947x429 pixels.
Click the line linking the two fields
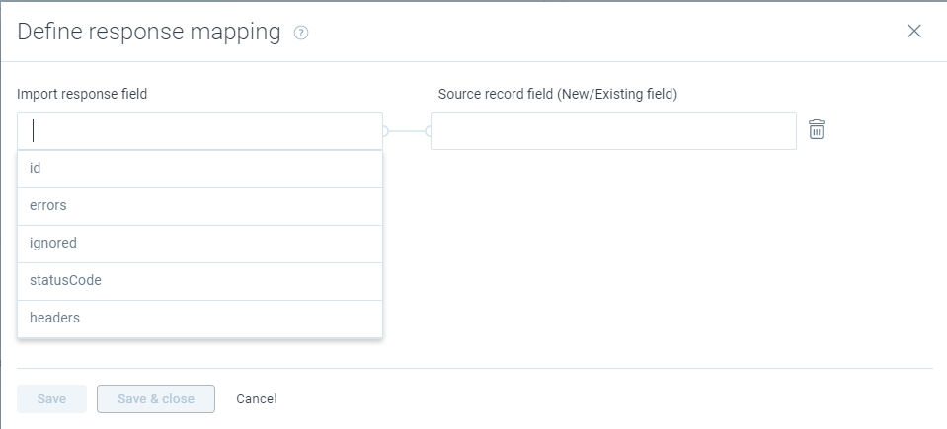407,131
